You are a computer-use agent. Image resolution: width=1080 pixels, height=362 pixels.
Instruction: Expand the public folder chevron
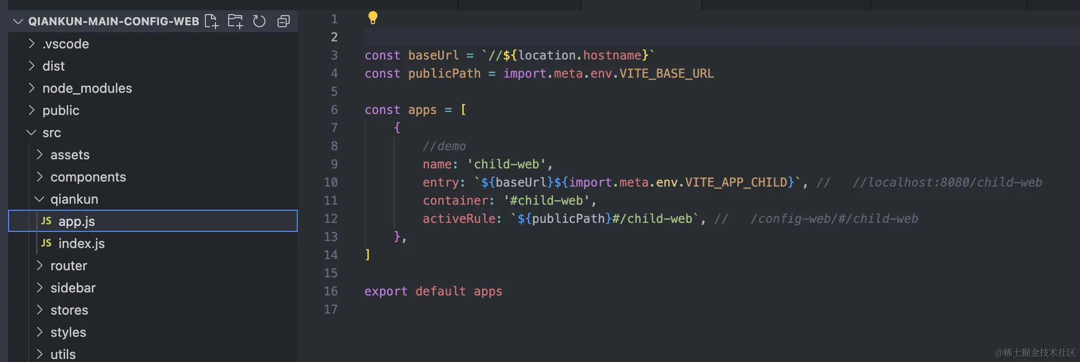tap(32, 110)
